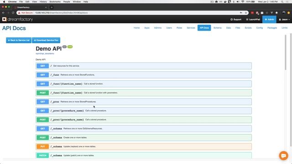Expand GET / resources endpoint
This screenshot has height=164, width=292.
click(144, 66)
